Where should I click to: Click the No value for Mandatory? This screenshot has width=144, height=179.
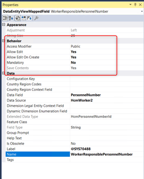(x=73, y=62)
